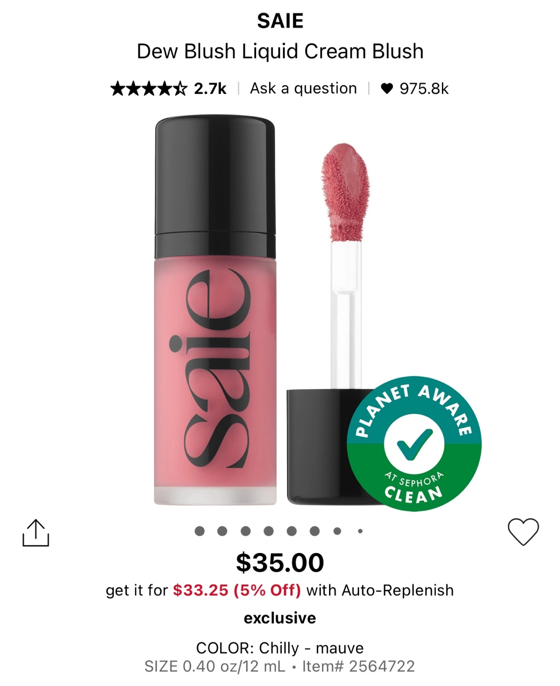Add product to loves with heart outline
Viewport: 560px width, 686px height.
pos(523,532)
